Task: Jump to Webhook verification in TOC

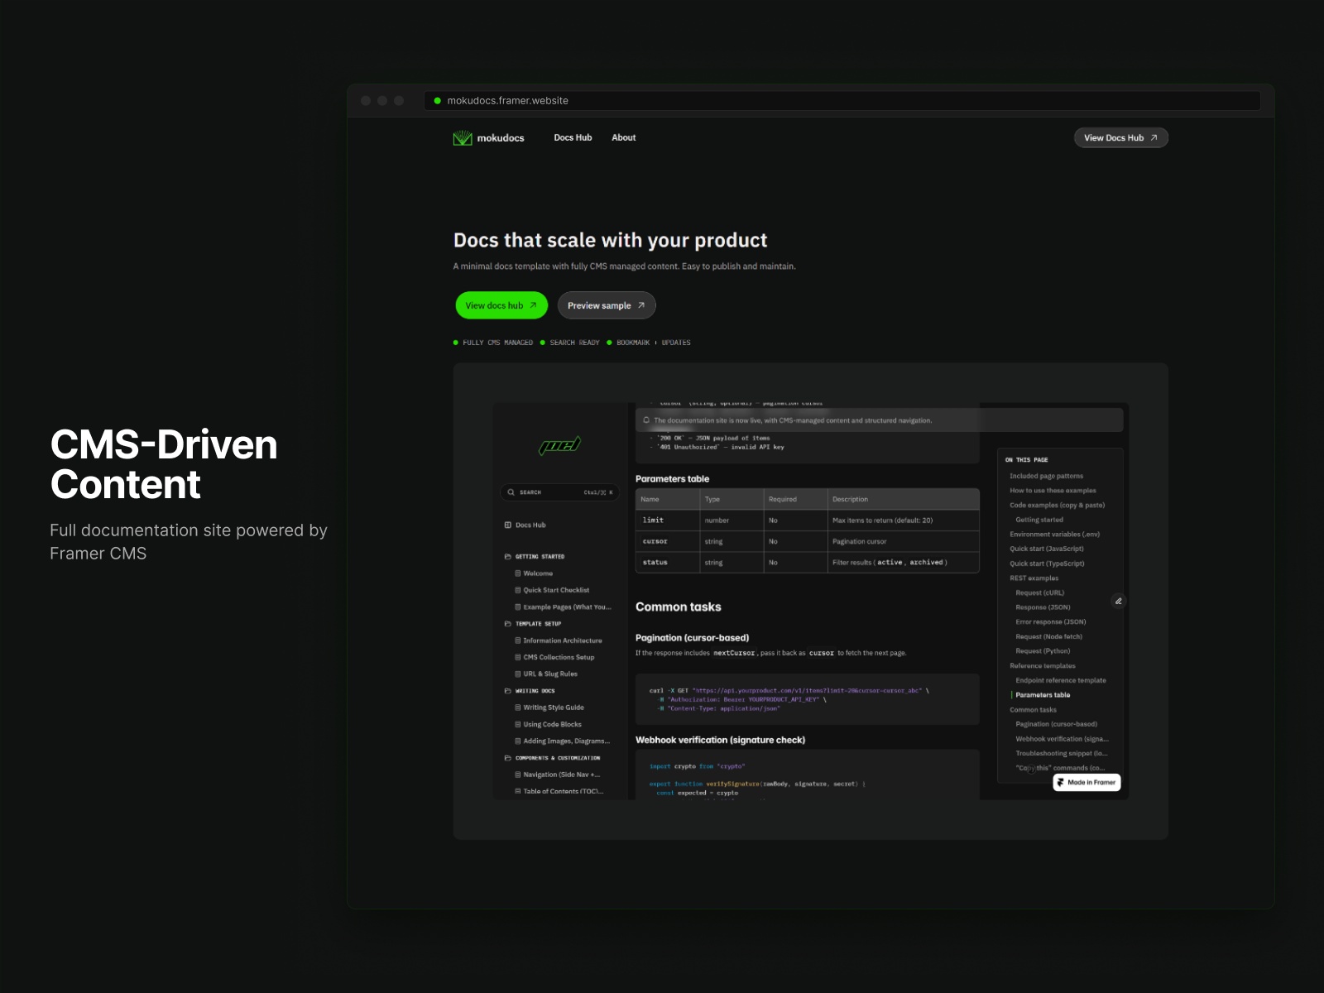Action: [x=1062, y=739]
